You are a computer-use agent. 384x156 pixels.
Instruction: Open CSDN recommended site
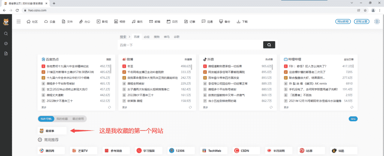246,151
